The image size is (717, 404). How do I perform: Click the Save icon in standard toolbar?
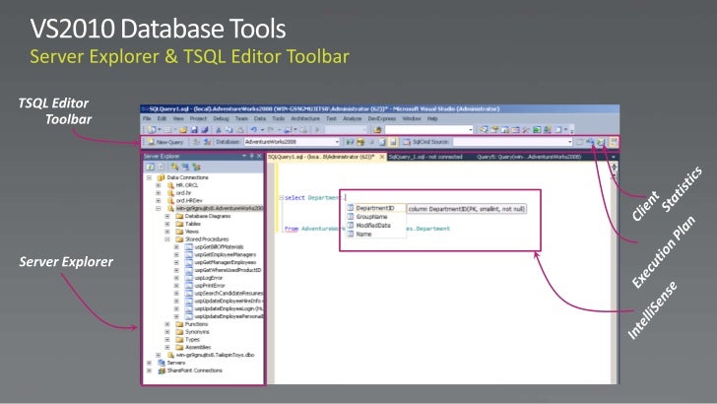[x=194, y=130]
